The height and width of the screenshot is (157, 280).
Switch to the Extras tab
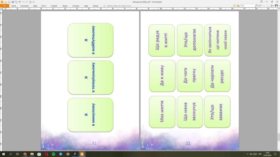point(95,6)
